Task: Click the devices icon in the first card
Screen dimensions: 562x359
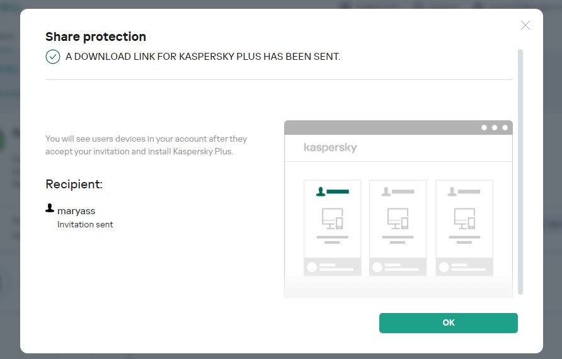Action: click(332, 219)
